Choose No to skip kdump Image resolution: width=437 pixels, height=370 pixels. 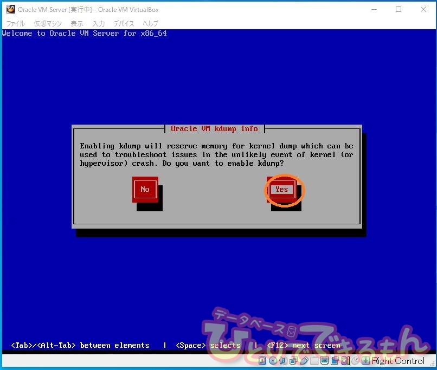145,189
